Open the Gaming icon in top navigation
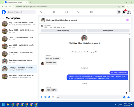This screenshot has height=107, width=134. tap(91, 12)
